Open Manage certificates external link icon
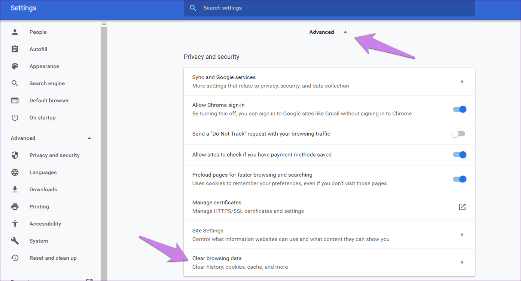521x281 pixels. (462, 207)
